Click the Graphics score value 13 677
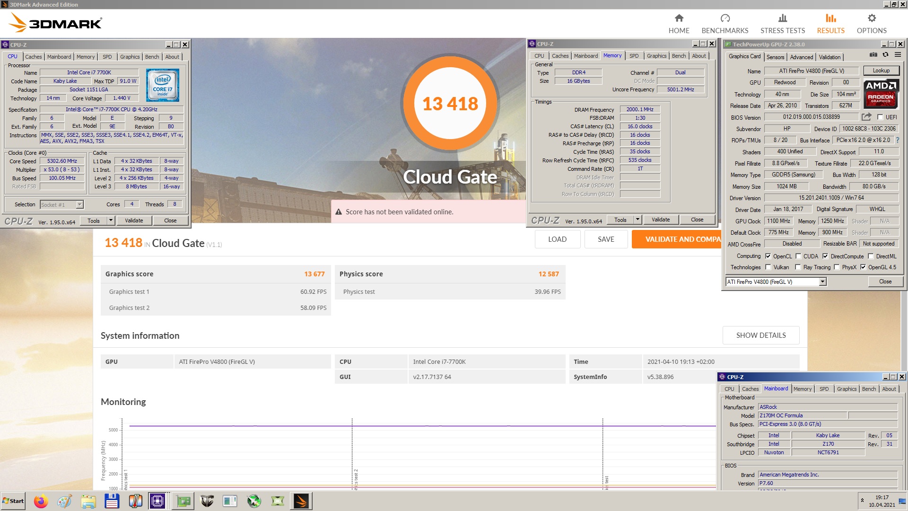Viewport: 908px width, 511px height. point(314,274)
